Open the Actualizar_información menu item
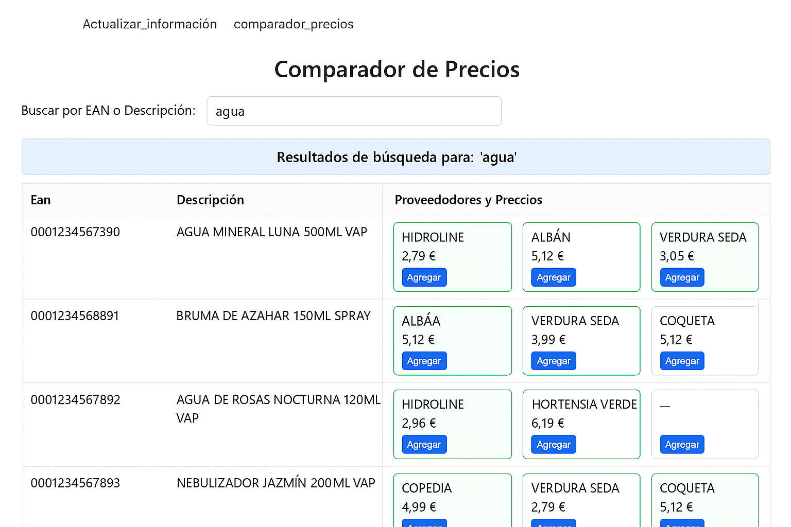The image size is (791, 527). (149, 24)
